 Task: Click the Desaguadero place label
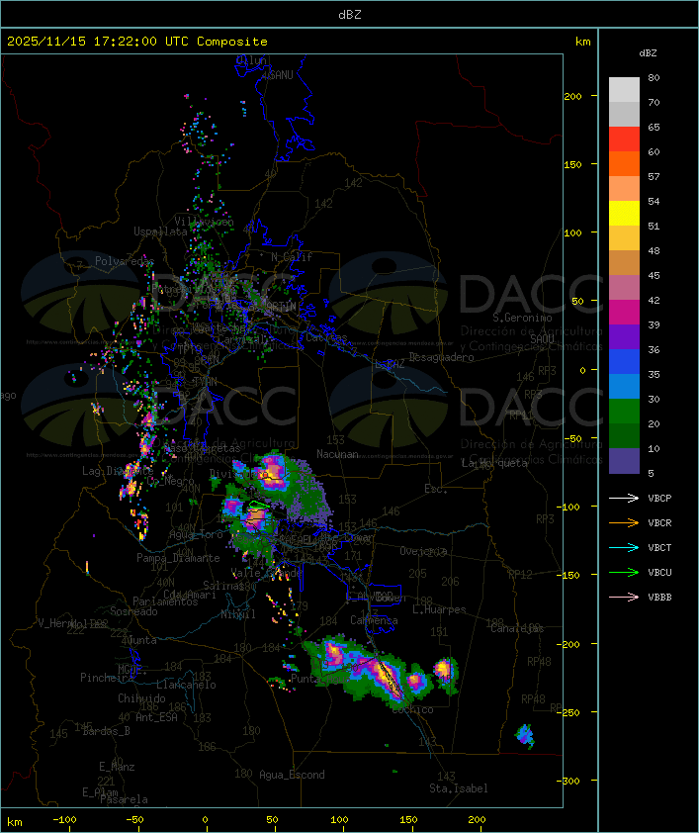[x=441, y=357]
